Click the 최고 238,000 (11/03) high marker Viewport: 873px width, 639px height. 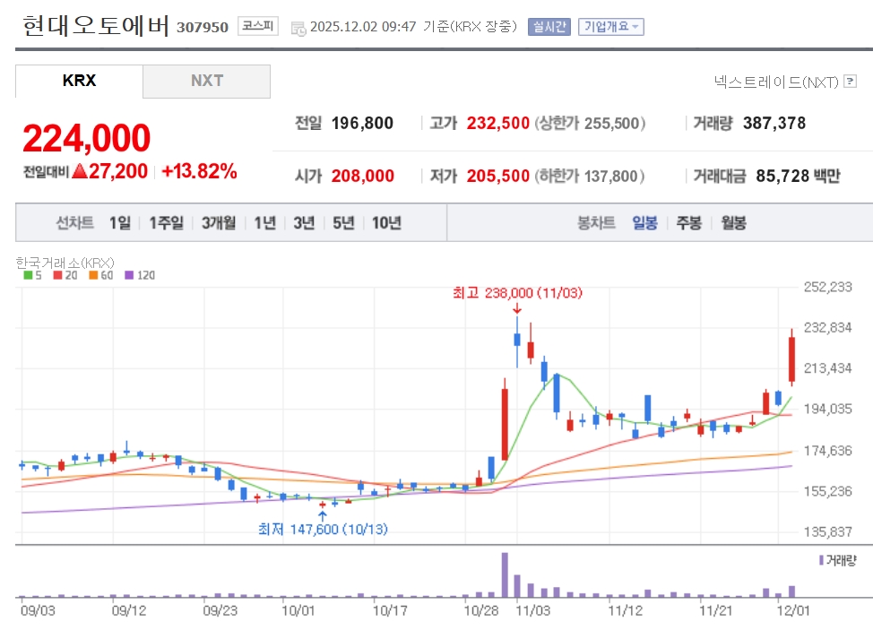[517, 293]
